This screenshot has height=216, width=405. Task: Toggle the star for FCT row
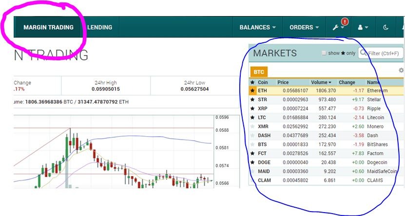click(x=252, y=153)
